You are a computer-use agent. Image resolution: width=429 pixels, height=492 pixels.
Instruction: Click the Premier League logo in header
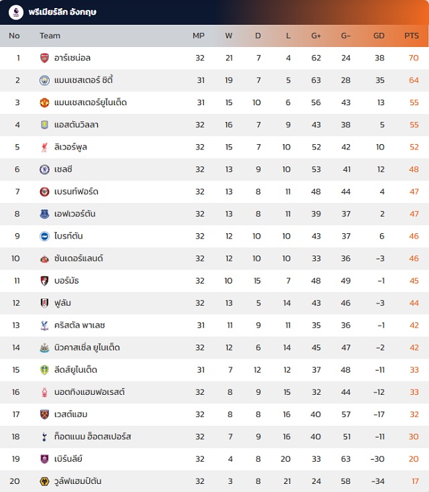[16, 12]
